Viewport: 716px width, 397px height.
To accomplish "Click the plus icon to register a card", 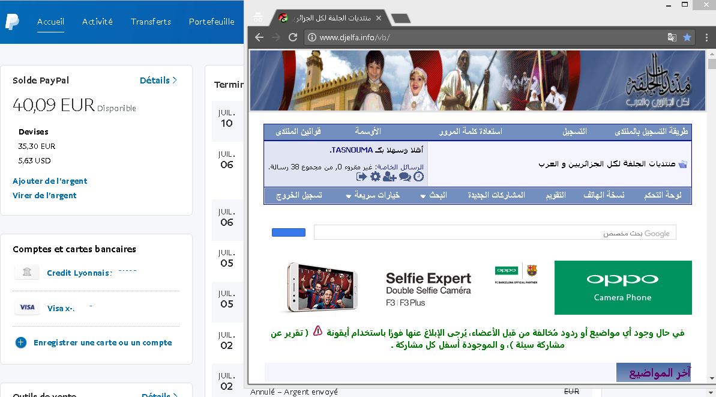I will coord(21,342).
